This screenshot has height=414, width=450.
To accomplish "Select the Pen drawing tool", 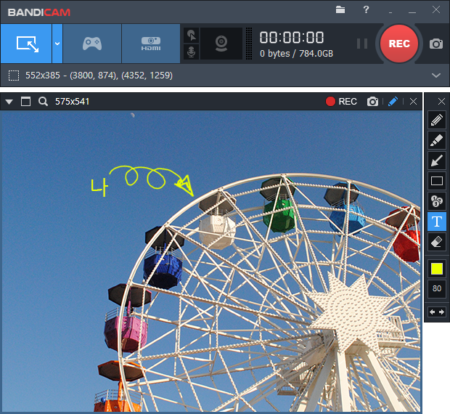I will click(x=436, y=120).
